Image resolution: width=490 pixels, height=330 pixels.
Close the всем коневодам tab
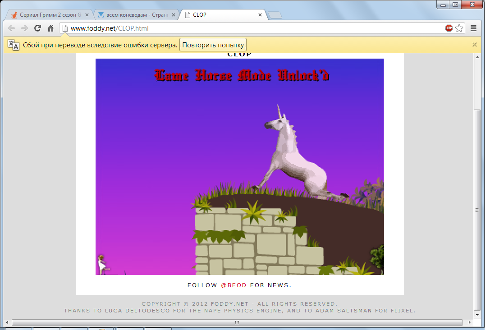point(174,15)
